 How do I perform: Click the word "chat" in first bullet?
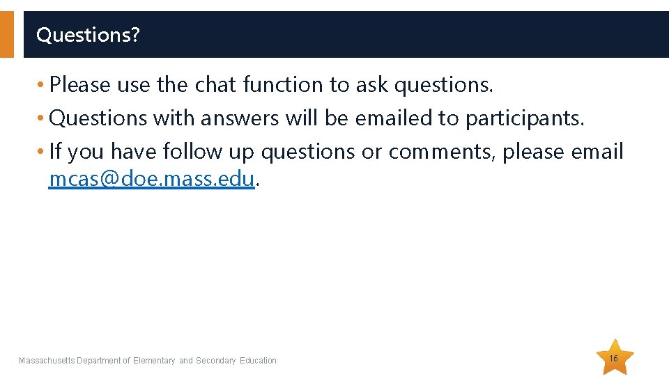215,84
